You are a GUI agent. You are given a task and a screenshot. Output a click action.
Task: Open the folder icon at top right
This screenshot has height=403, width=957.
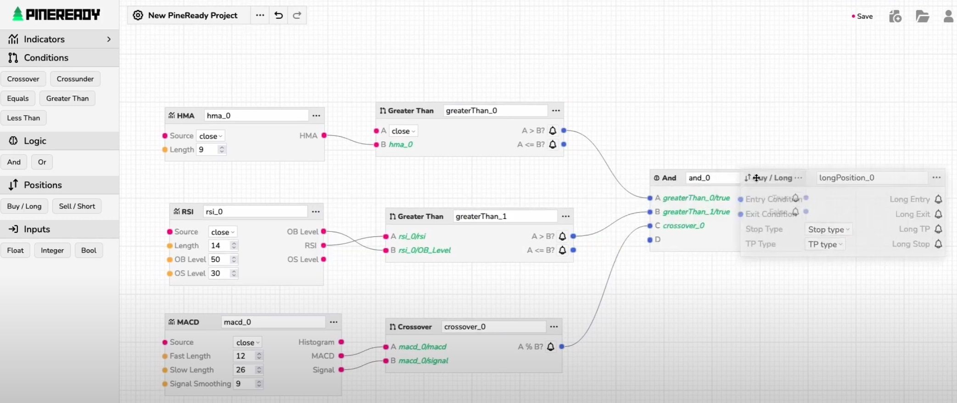[922, 17]
